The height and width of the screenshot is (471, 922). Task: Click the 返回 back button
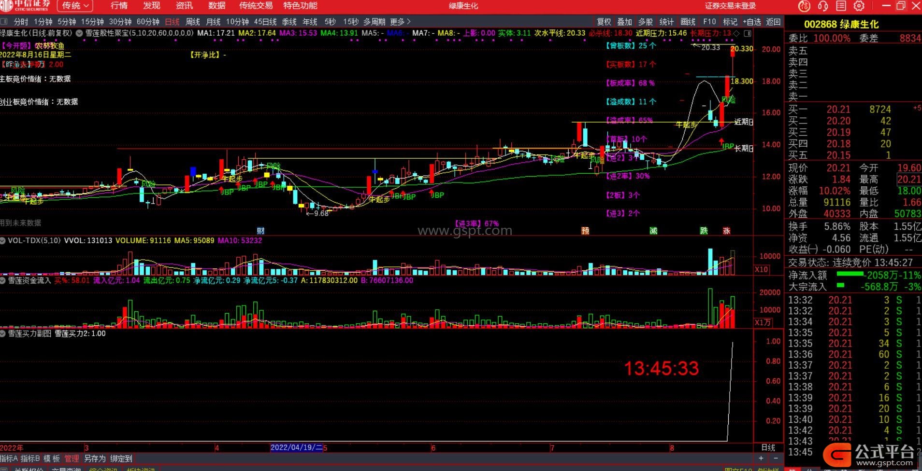tap(773, 22)
